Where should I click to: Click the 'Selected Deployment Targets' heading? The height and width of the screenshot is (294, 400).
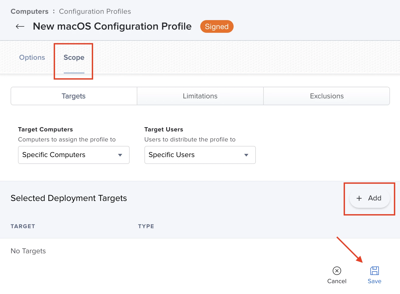point(69,198)
